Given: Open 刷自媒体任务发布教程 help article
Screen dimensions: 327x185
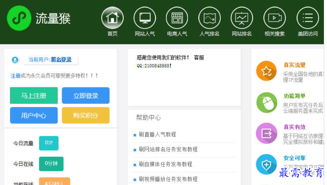Looking at the screenshot, I should 165,165.
